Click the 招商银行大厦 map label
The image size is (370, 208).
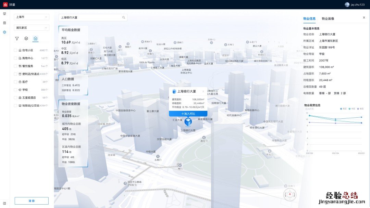pos(219,103)
